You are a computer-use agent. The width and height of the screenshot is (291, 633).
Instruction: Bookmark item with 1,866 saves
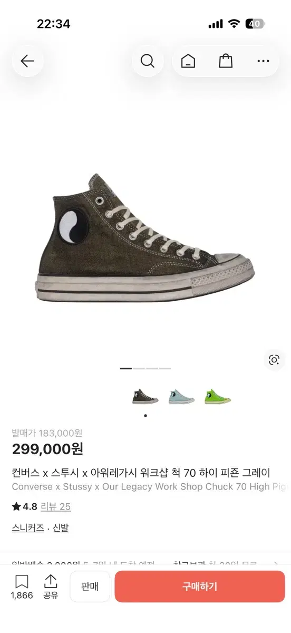click(x=22, y=587)
